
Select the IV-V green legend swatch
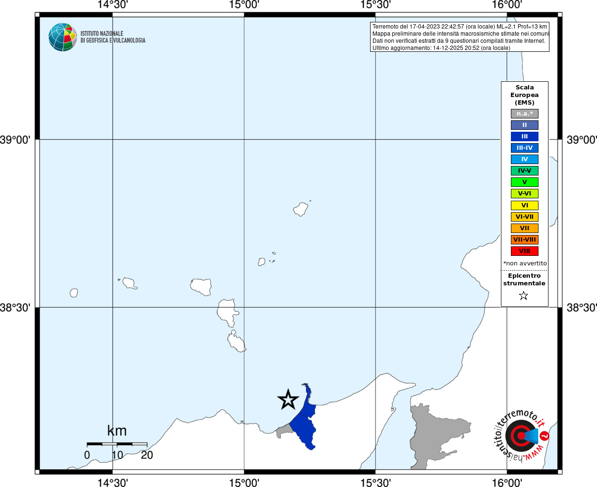[x=525, y=171]
